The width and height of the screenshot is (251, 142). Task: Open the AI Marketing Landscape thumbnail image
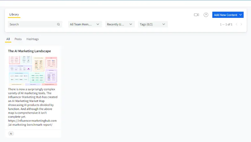point(33,71)
